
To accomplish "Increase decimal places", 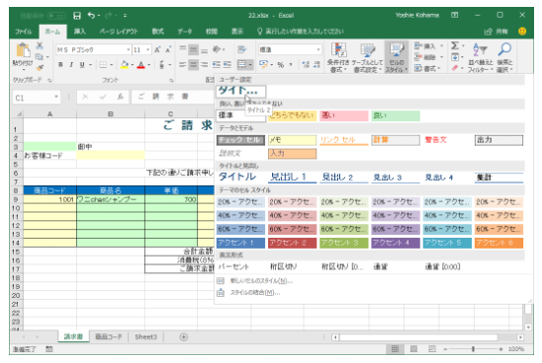I will click(306, 64).
